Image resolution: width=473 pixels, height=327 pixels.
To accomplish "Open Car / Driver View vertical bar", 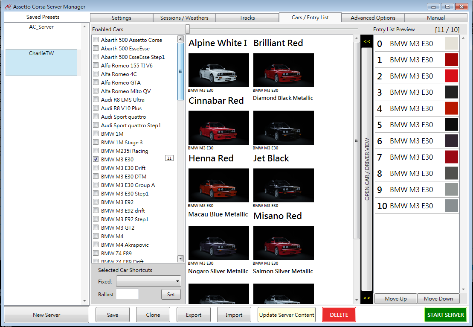I will click(x=367, y=169).
